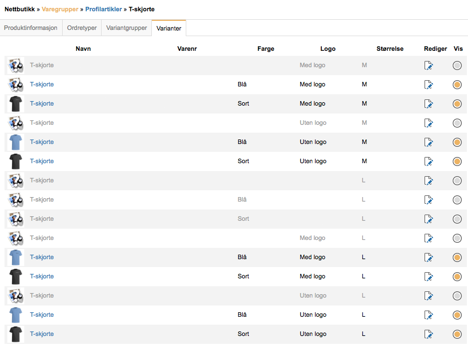The image size is (468, 345).
Task: Navigate to Profilartikler breadcrumb link
Action: click(x=103, y=9)
